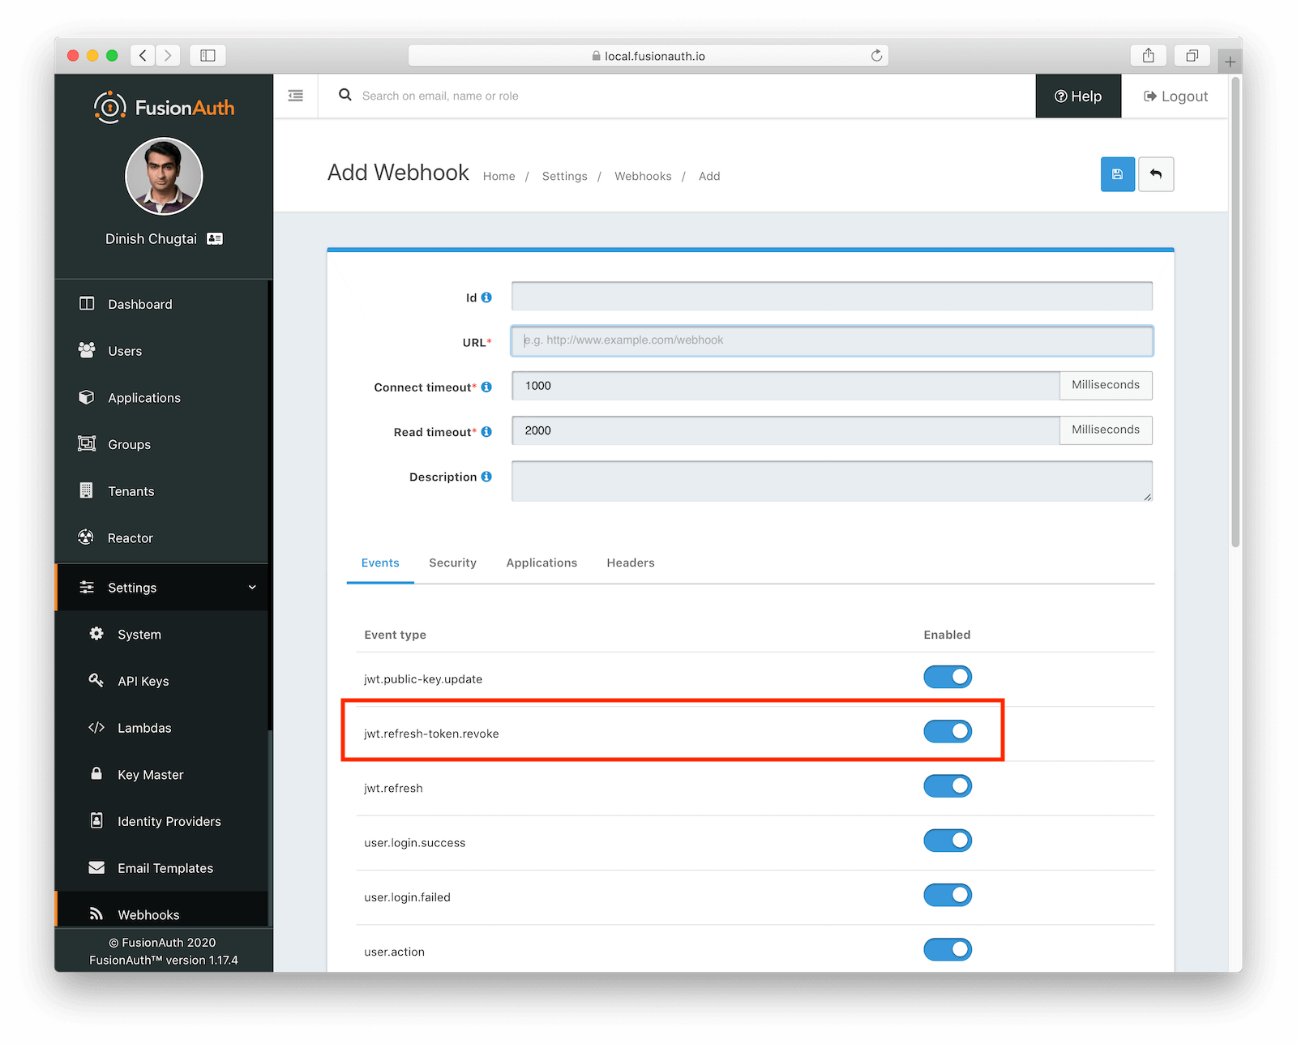Follow the Webhooks breadcrumb link
The width and height of the screenshot is (1297, 1044).
(x=642, y=176)
